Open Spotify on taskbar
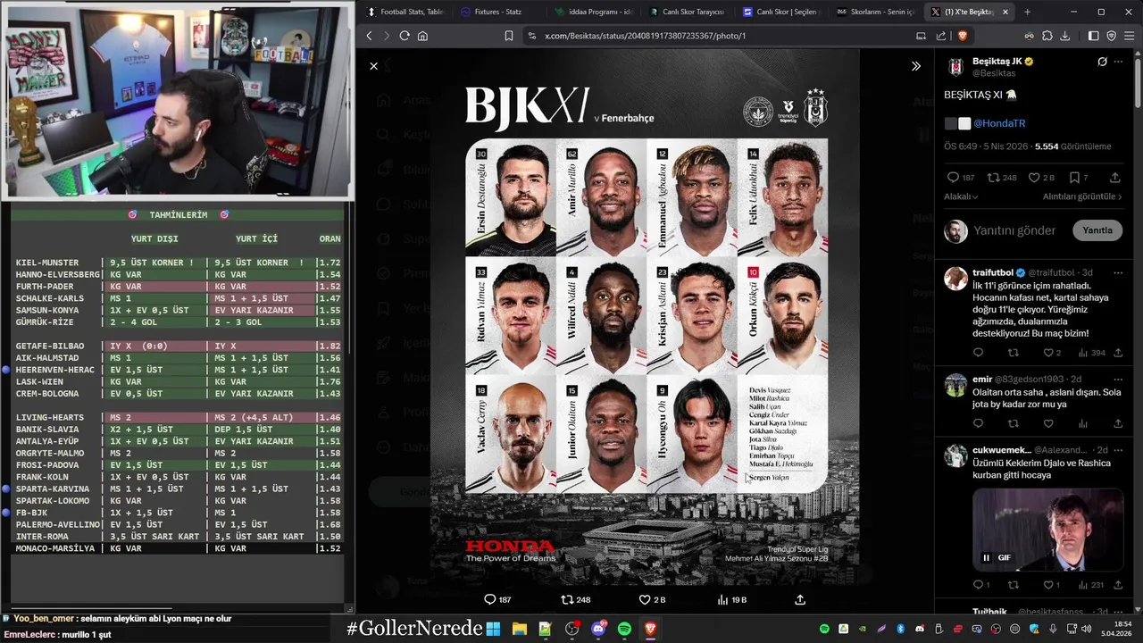1143x643 pixels. tap(624, 629)
